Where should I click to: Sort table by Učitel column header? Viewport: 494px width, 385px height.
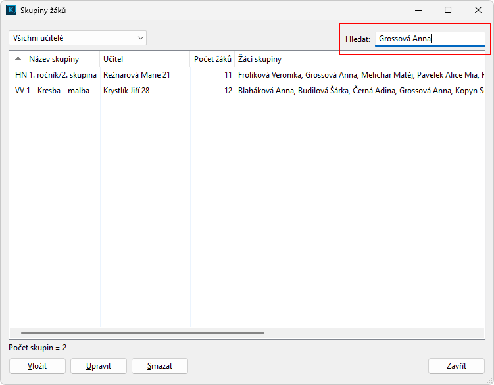145,59
